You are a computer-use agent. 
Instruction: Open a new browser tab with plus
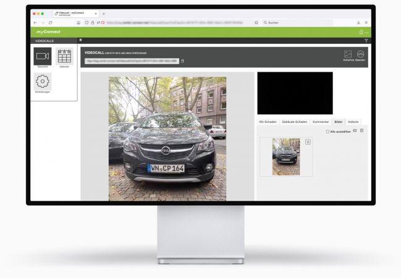[104, 14]
